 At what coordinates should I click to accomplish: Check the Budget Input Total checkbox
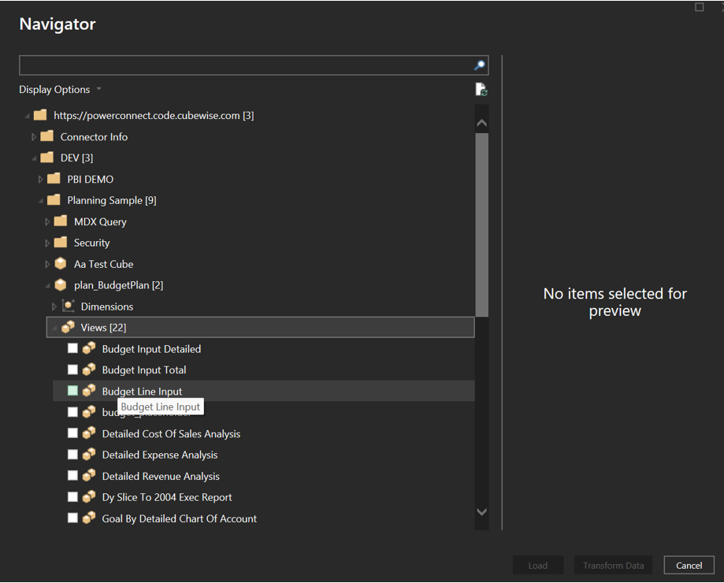point(72,369)
